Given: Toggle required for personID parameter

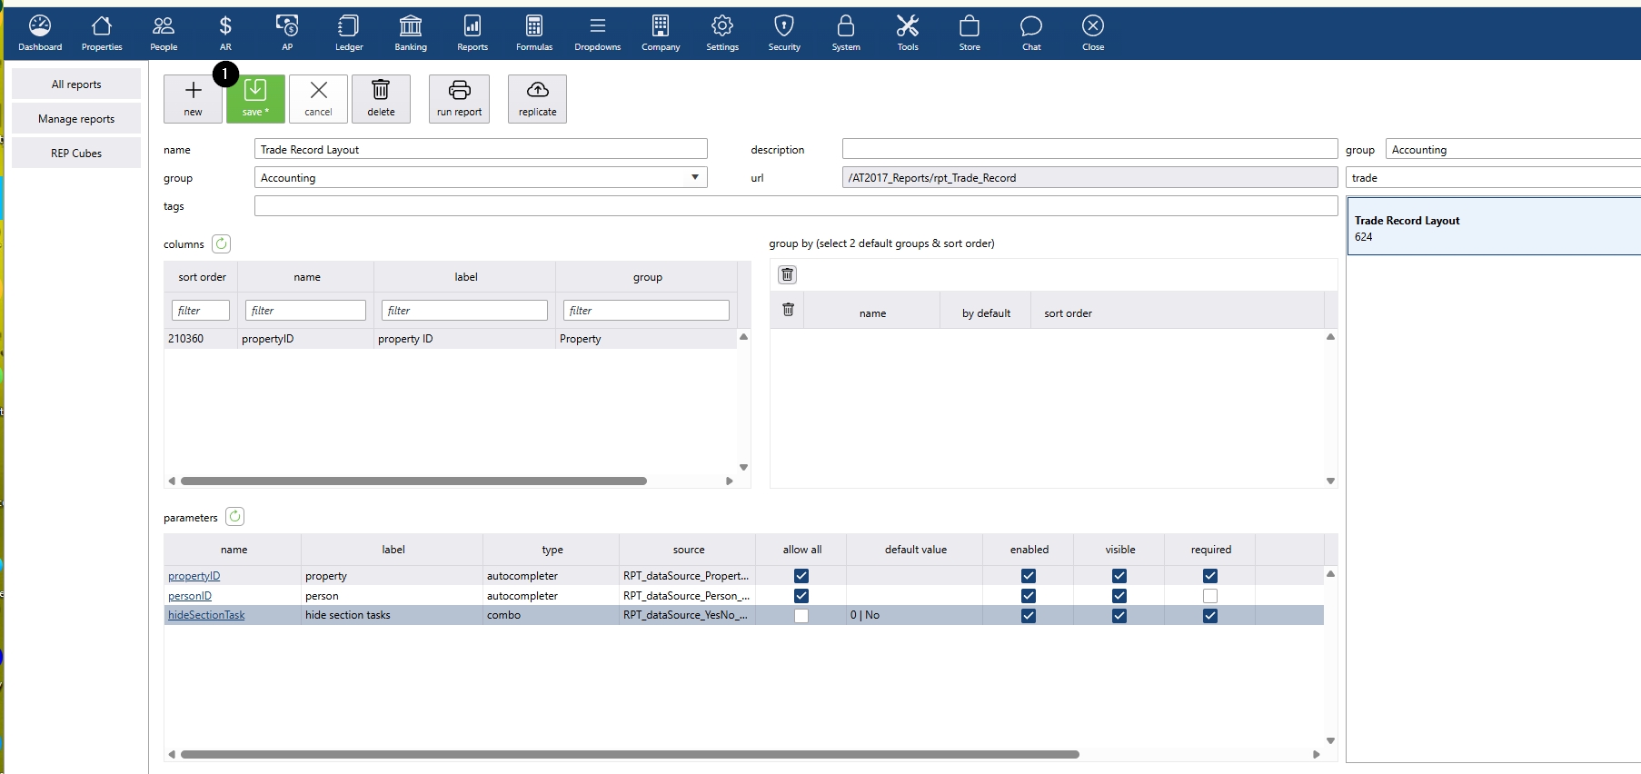Looking at the screenshot, I should 1210,596.
